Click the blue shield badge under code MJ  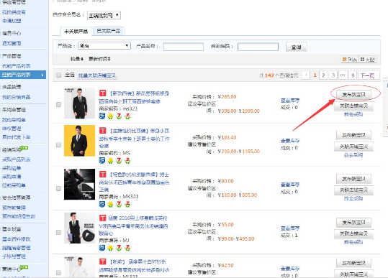(x=102, y=248)
